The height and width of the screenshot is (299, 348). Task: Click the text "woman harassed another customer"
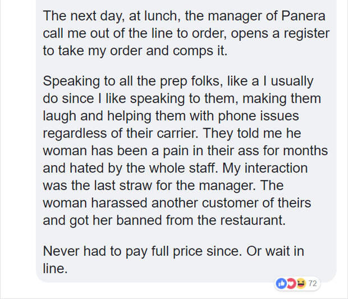tap(150, 203)
